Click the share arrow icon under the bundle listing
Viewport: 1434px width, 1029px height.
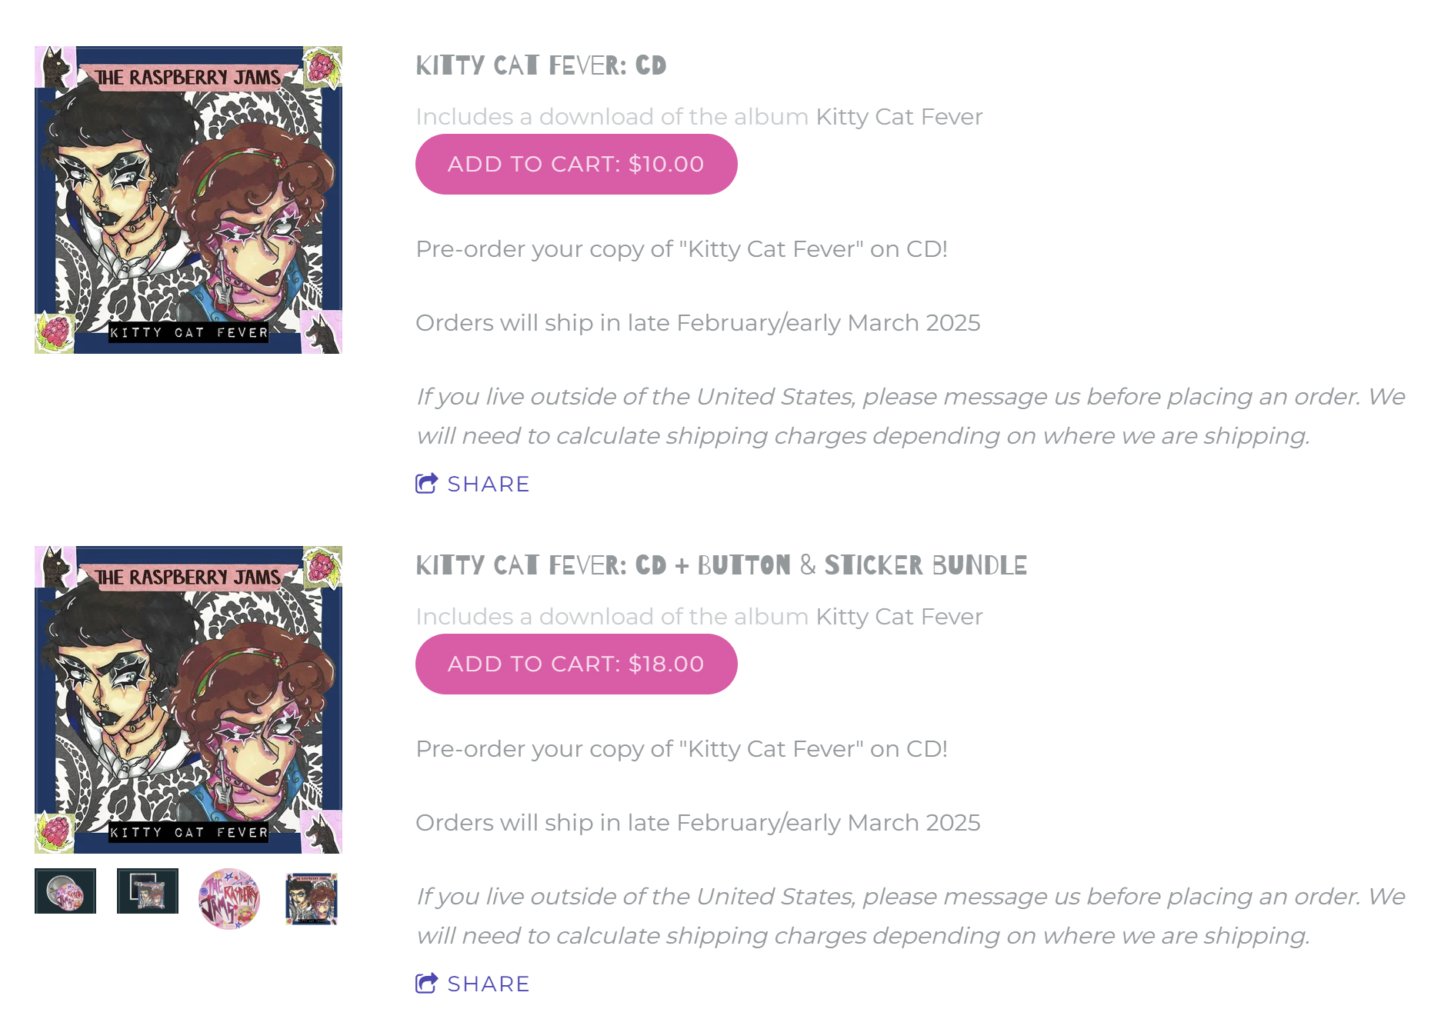point(426,983)
